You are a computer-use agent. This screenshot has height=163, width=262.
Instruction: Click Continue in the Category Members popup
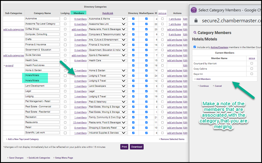point(204,86)
